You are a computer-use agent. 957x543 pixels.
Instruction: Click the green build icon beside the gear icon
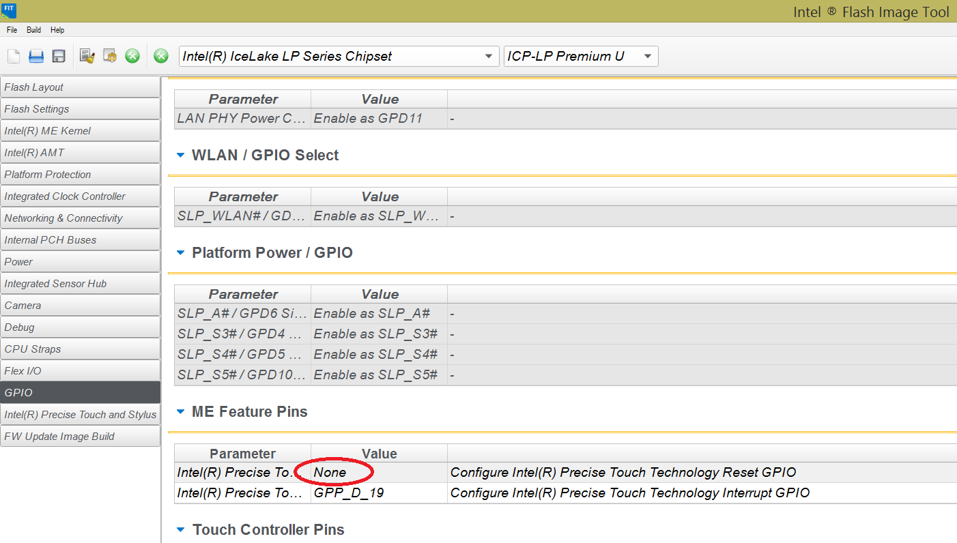132,56
